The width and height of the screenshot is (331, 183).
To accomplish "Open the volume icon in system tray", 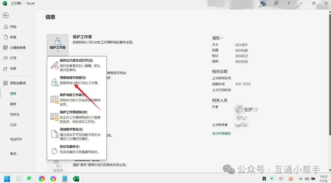I will [307, 179].
